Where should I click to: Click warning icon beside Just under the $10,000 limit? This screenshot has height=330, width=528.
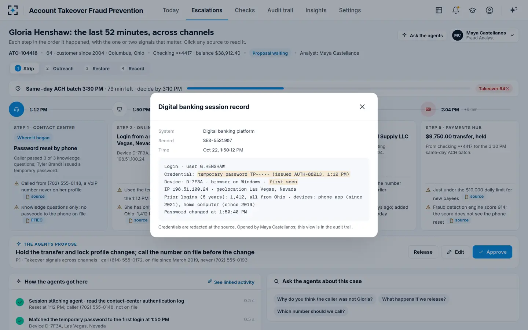tap(428, 190)
